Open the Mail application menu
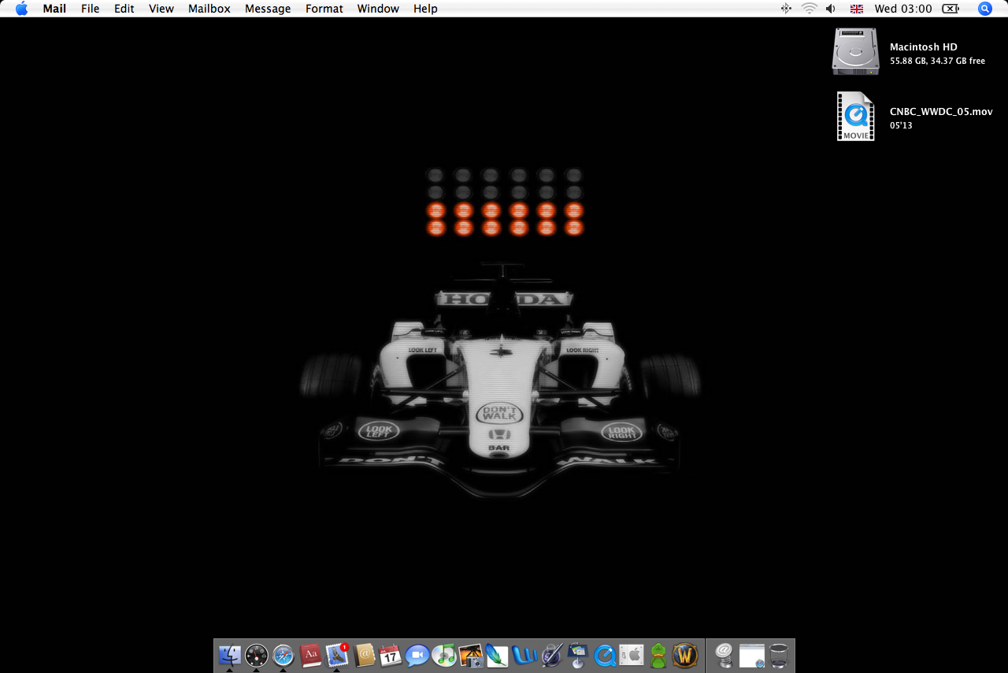This screenshot has width=1008, height=673. coord(54,9)
